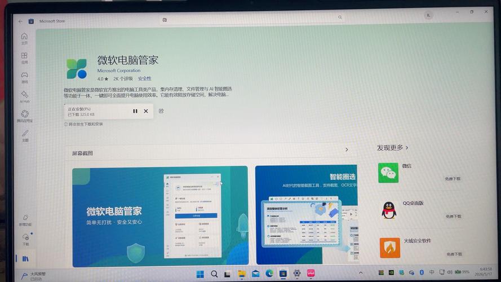The image size is (501, 282).
Task: Click the Bluetooth tray icon
Action: coord(422,272)
